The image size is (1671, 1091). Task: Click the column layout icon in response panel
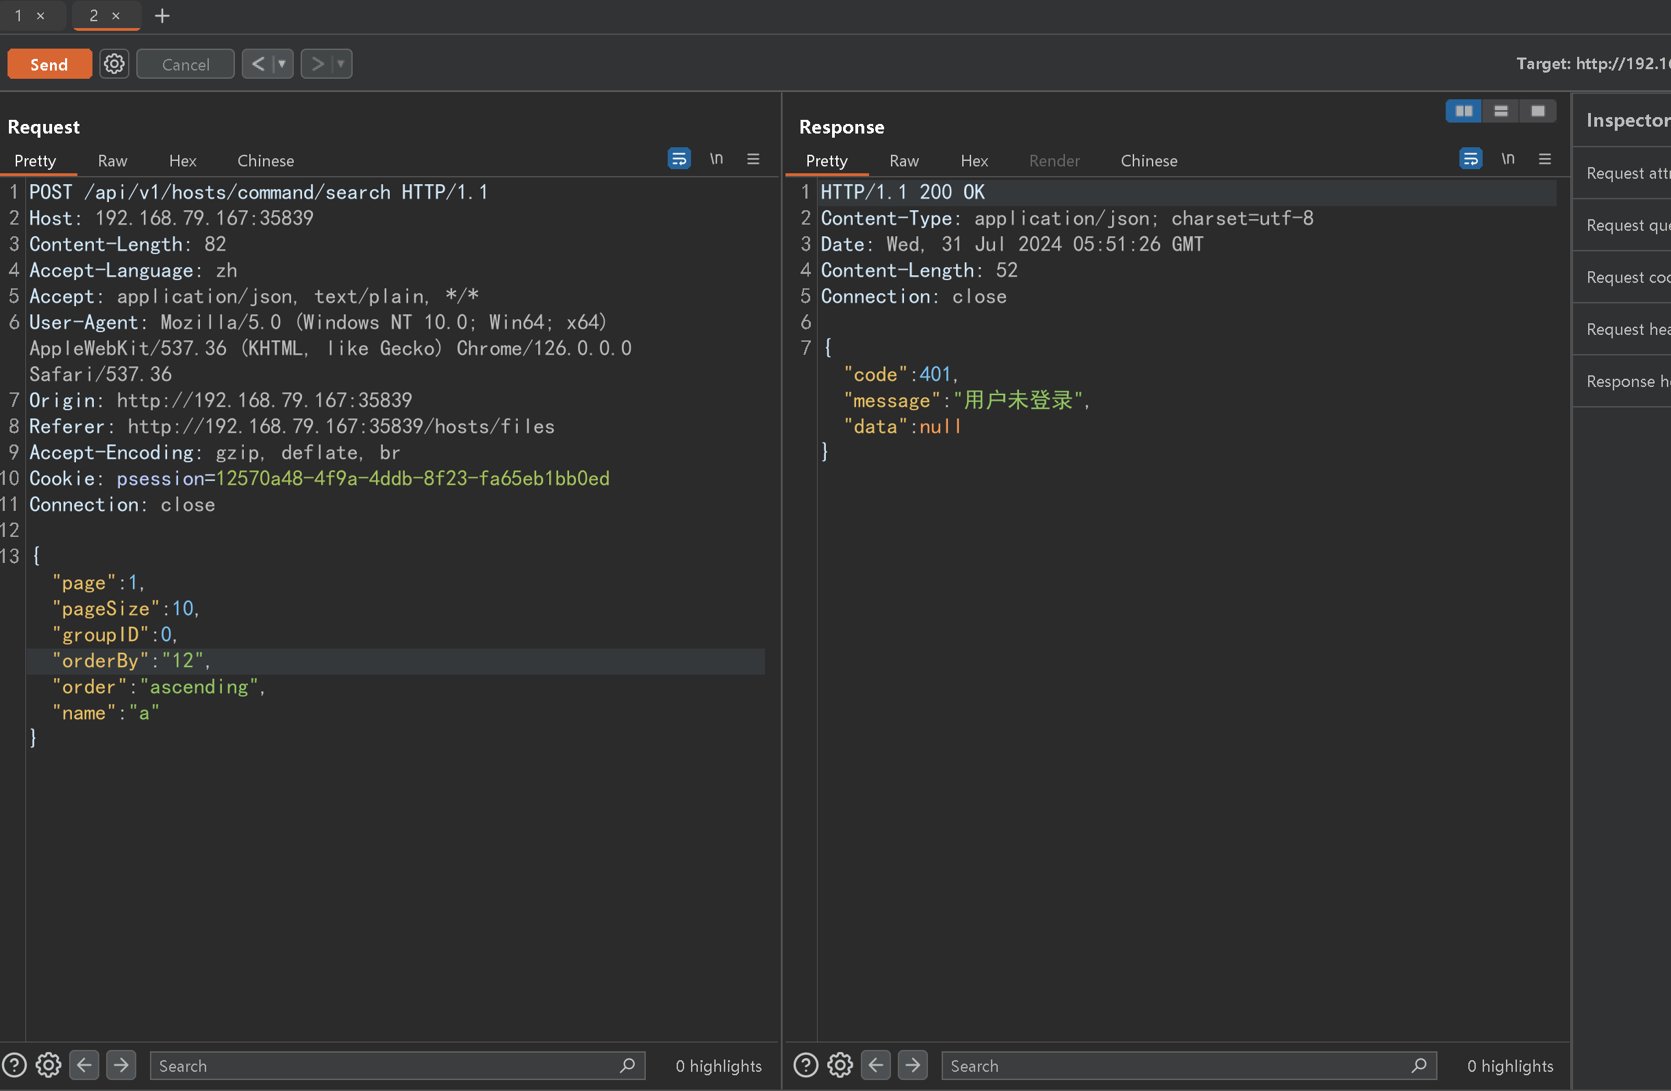(x=1463, y=110)
